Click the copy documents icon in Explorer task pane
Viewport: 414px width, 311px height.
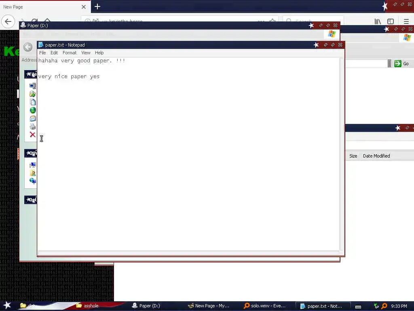(x=32, y=102)
